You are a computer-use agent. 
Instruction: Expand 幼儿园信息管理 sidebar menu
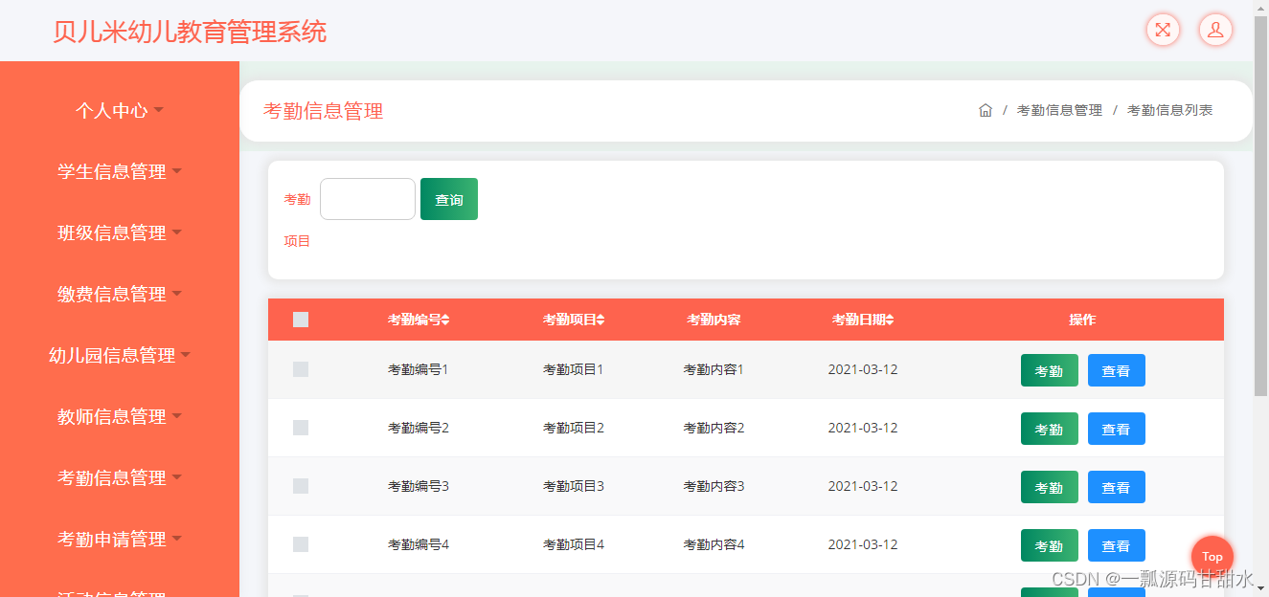point(120,356)
